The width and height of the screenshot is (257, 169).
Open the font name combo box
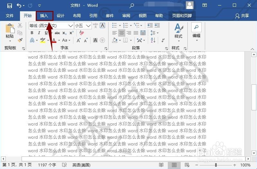pyautogui.click(x=51, y=26)
